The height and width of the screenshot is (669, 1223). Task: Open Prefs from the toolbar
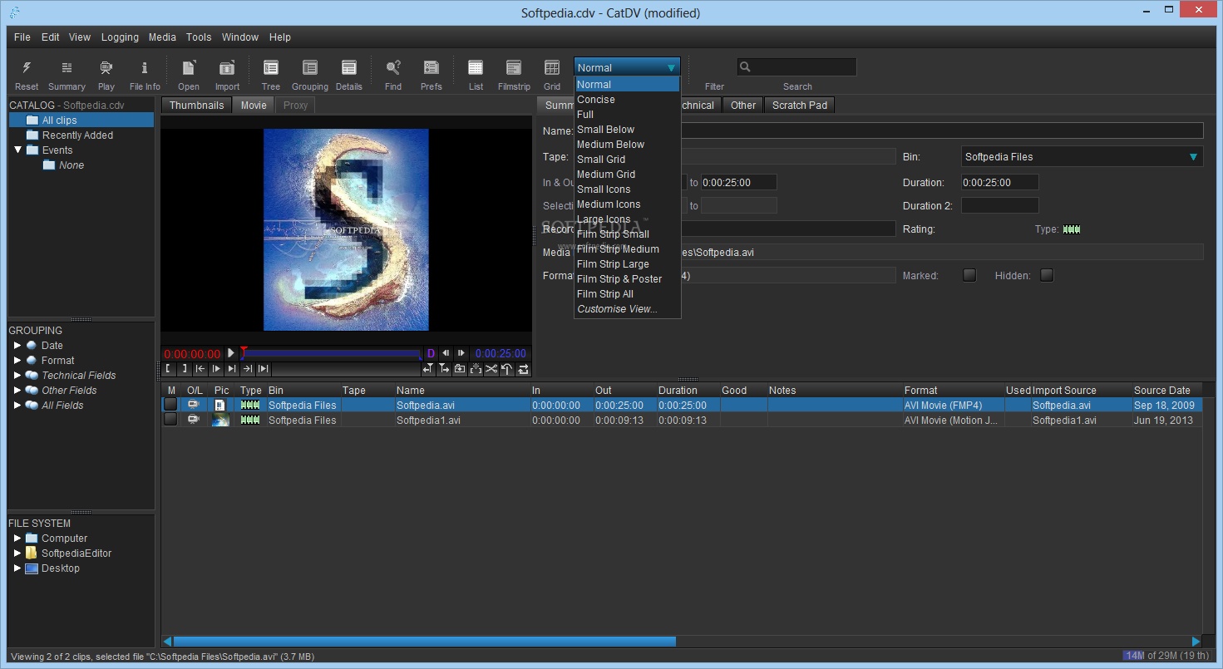pyautogui.click(x=432, y=68)
